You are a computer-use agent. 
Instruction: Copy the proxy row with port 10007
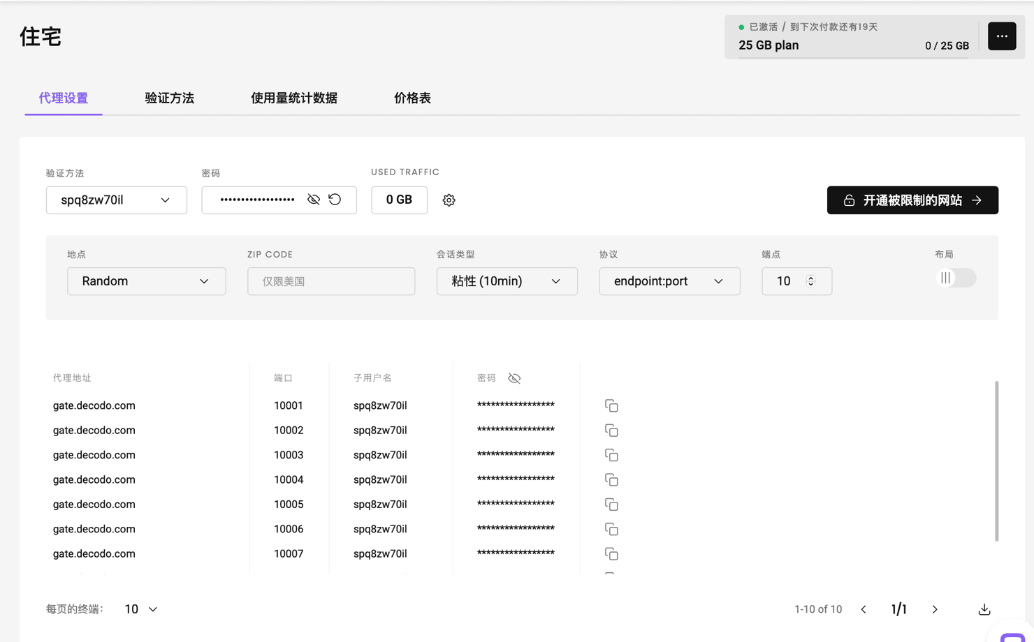click(611, 554)
